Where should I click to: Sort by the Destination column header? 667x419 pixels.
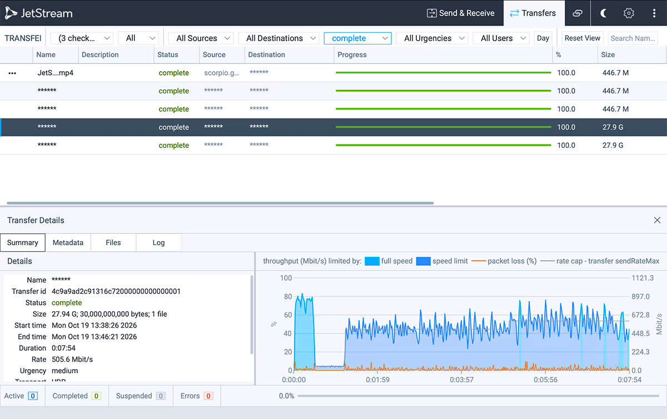point(289,54)
